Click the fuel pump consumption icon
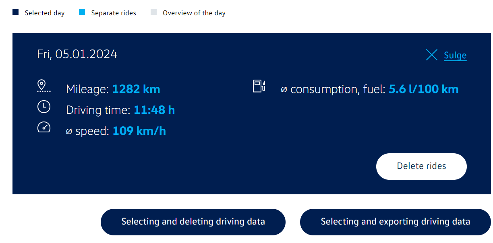Screen dimensions: 493x243 [259, 86]
